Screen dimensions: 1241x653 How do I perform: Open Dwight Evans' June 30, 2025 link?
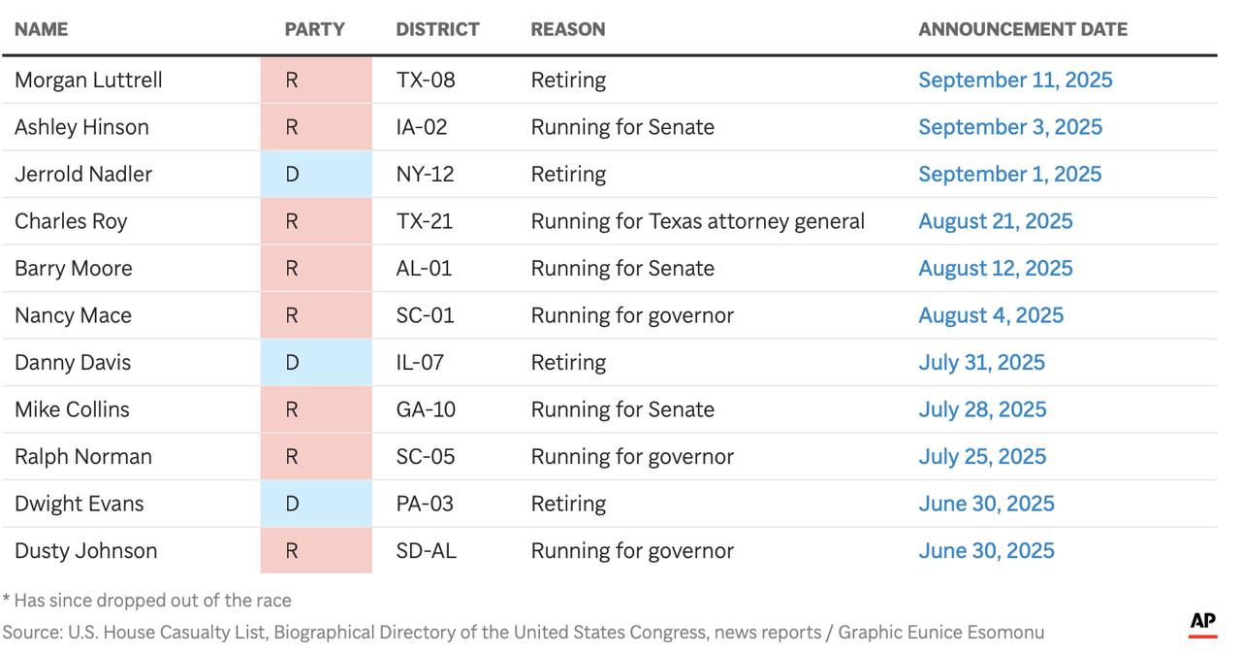(986, 504)
